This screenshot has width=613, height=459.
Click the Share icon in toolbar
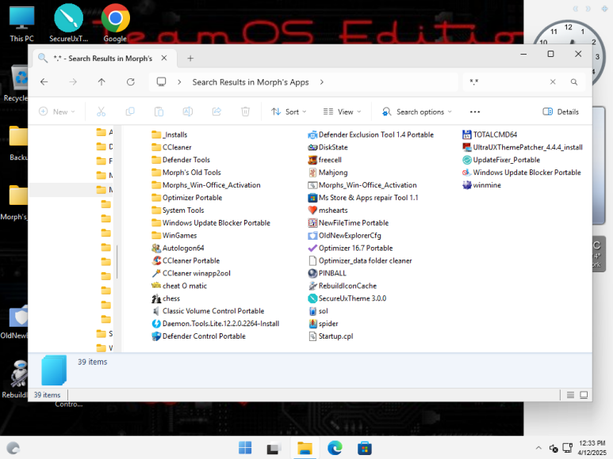216,112
